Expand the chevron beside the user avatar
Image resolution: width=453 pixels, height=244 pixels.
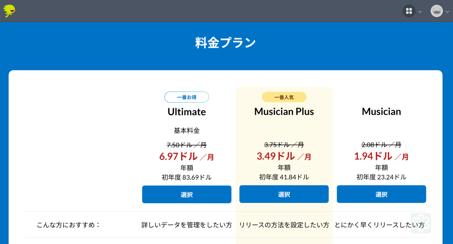coord(447,11)
